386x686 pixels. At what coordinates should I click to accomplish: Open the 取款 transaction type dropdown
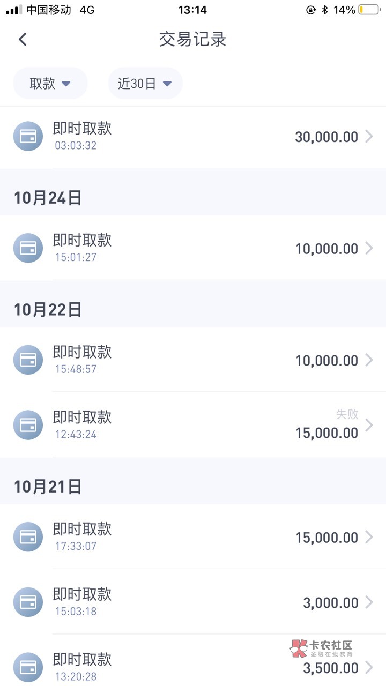[x=50, y=84]
